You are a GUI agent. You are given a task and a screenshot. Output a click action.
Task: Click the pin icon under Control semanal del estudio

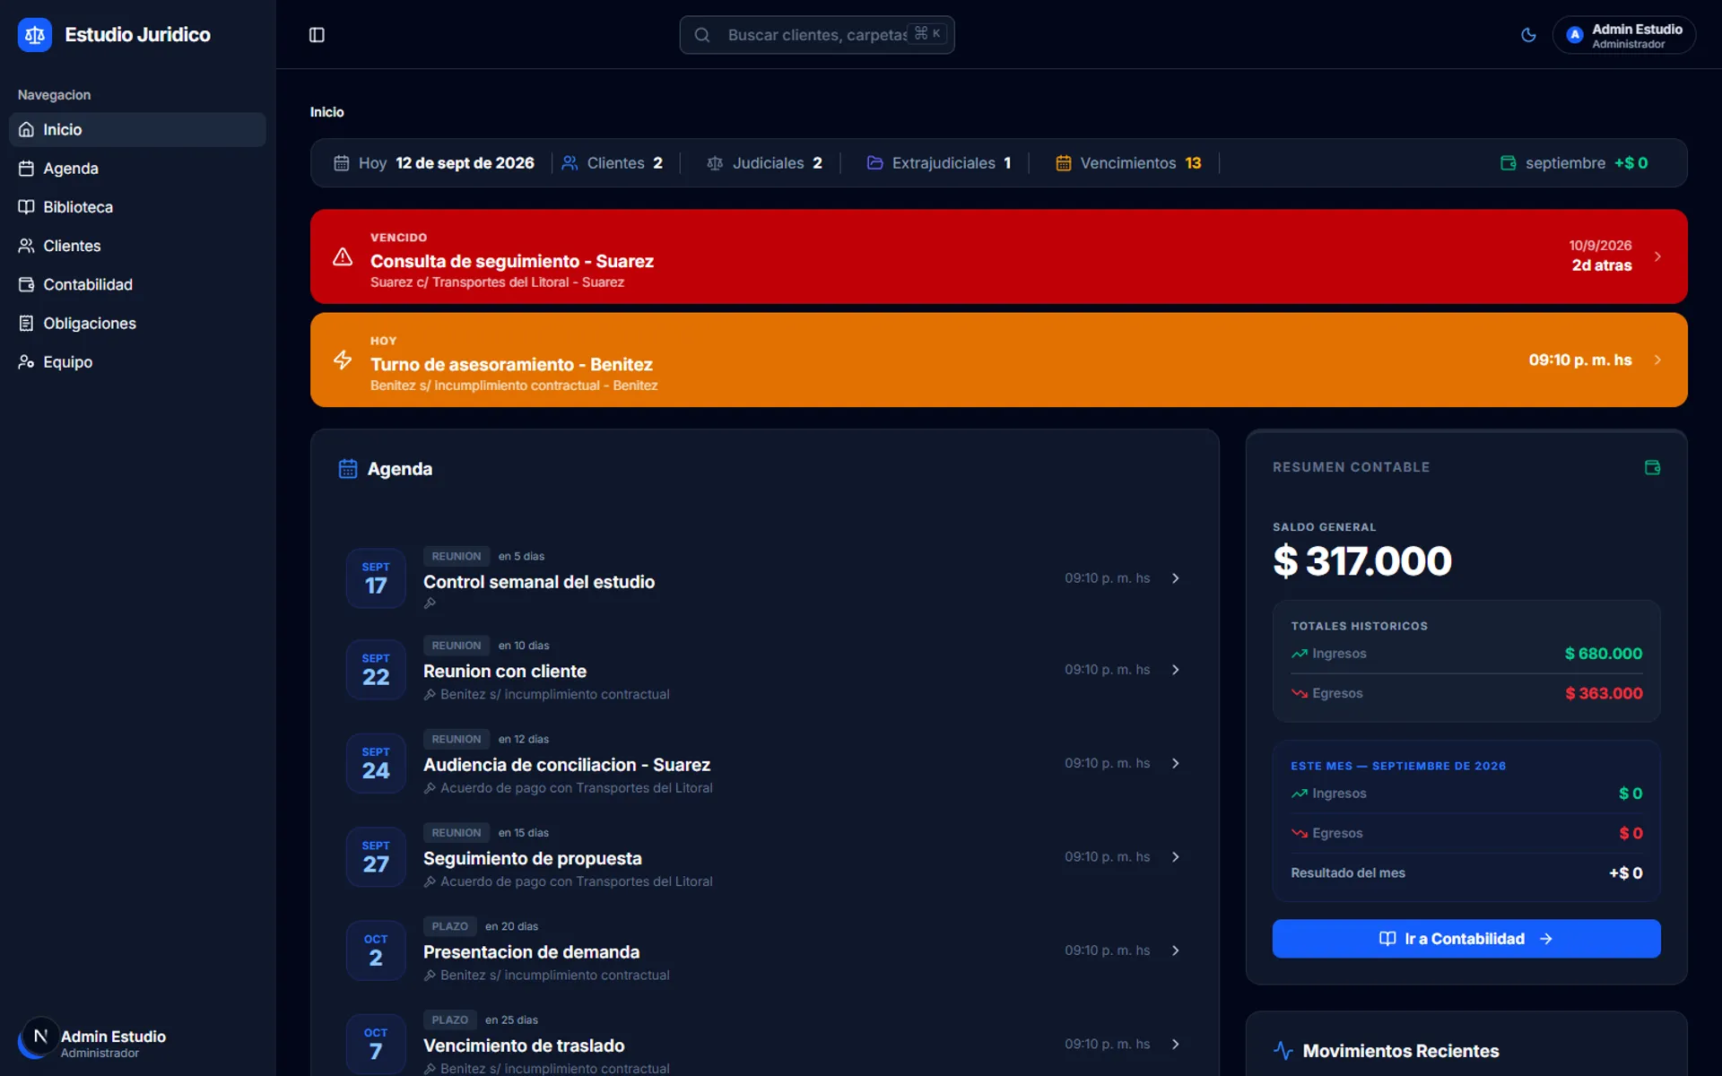click(x=430, y=603)
